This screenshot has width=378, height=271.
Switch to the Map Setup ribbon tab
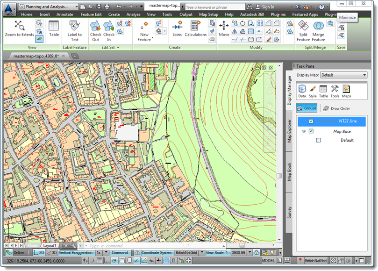208,14
